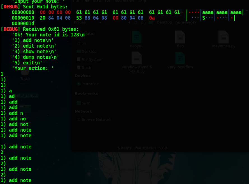The height and width of the screenshot is (184, 249).
Task: Open the Places dropdown arrow in side pane
Action: (100, 22)
